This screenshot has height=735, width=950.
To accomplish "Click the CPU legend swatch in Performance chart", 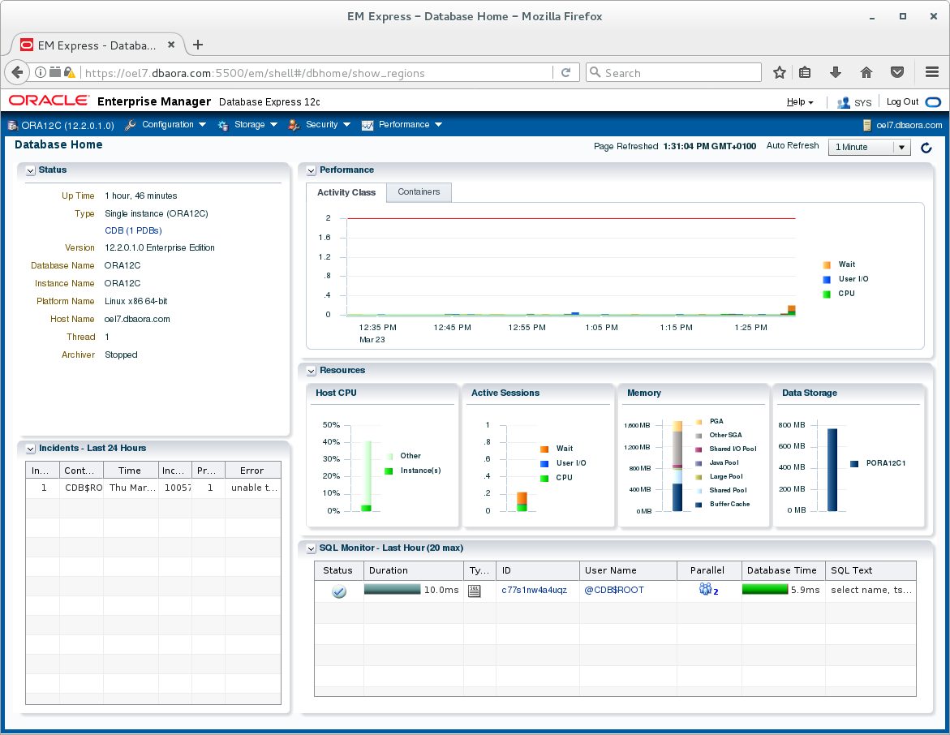I will click(x=827, y=294).
